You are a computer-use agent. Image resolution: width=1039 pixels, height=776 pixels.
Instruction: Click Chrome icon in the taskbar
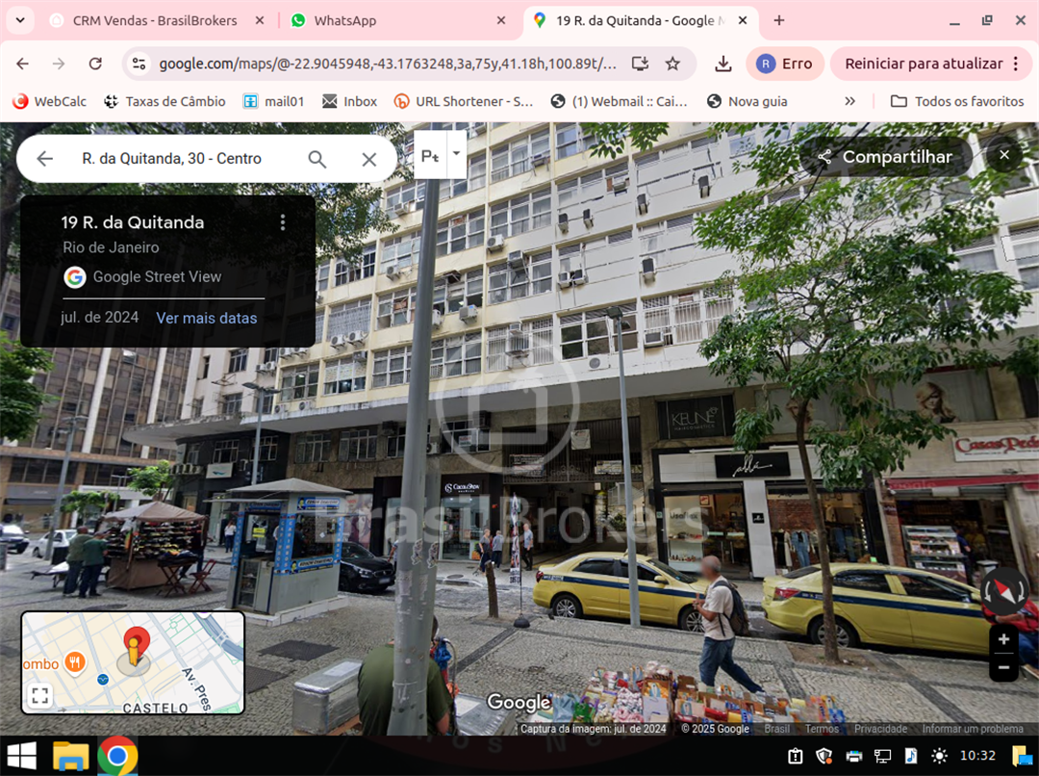117,756
